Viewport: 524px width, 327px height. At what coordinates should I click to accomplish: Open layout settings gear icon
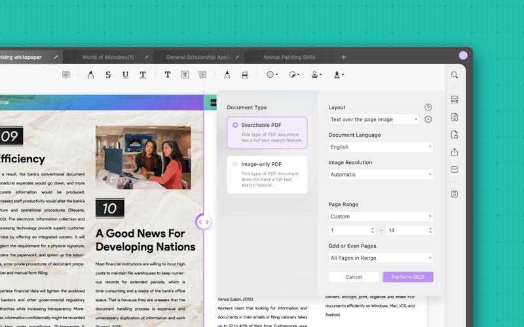click(x=428, y=119)
